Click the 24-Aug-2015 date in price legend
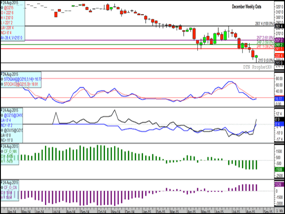This screenshot has height=214, width=285. (x=10, y=3)
